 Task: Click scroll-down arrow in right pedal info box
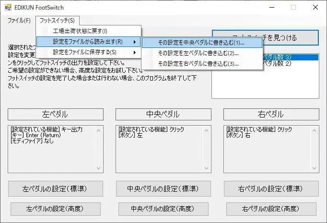(x=314, y=168)
